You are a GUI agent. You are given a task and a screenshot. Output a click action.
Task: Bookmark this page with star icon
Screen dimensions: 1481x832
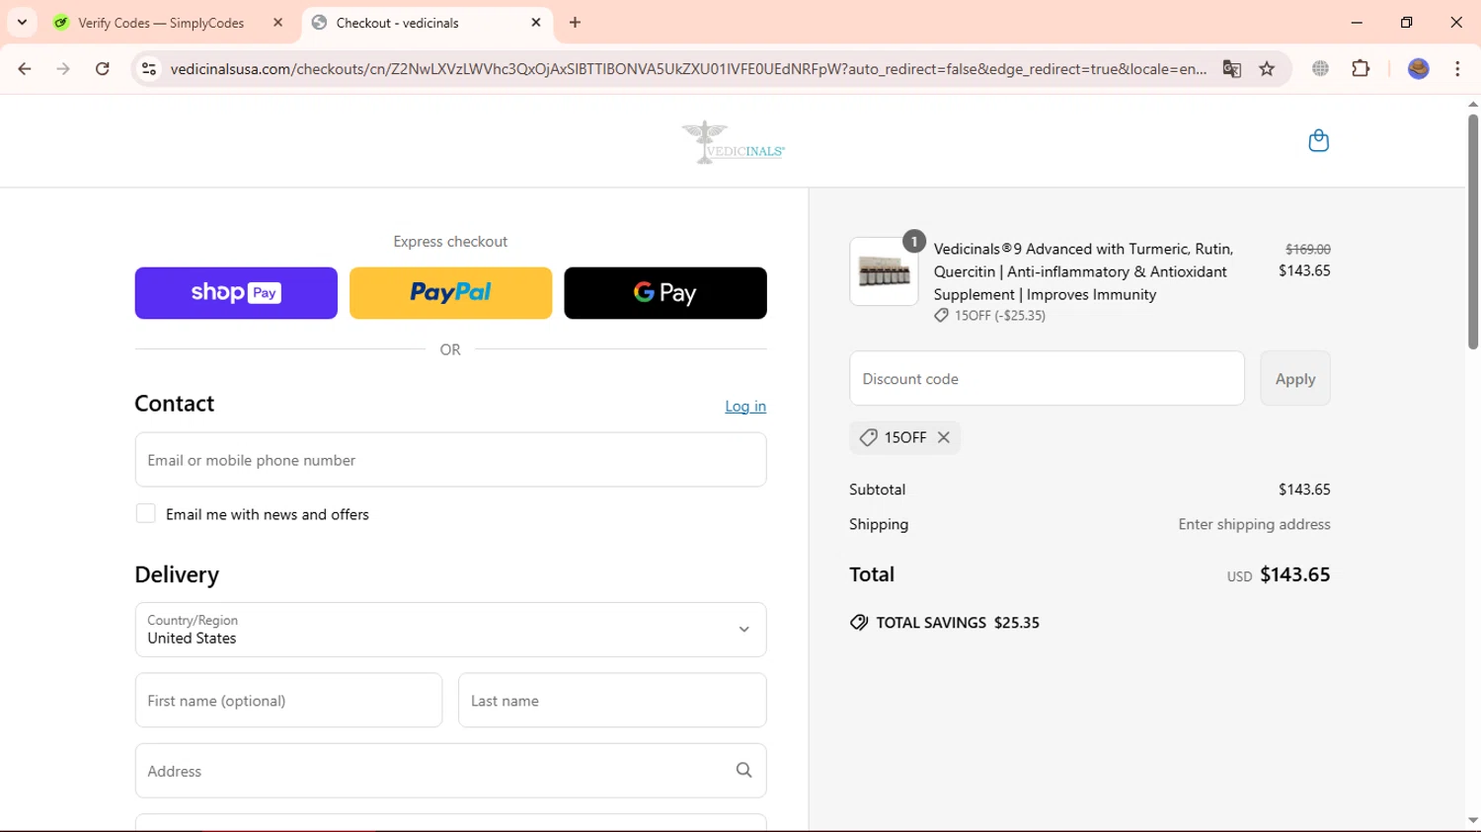point(1268,69)
